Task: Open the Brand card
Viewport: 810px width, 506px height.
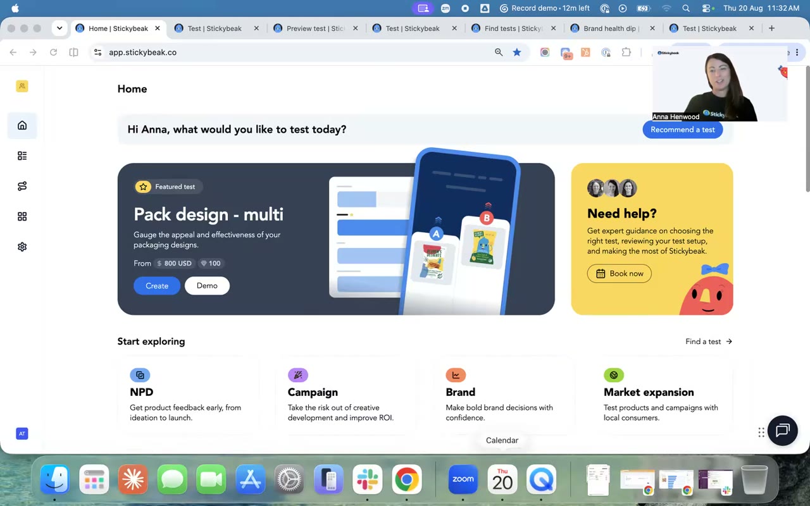Action: [x=504, y=395]
